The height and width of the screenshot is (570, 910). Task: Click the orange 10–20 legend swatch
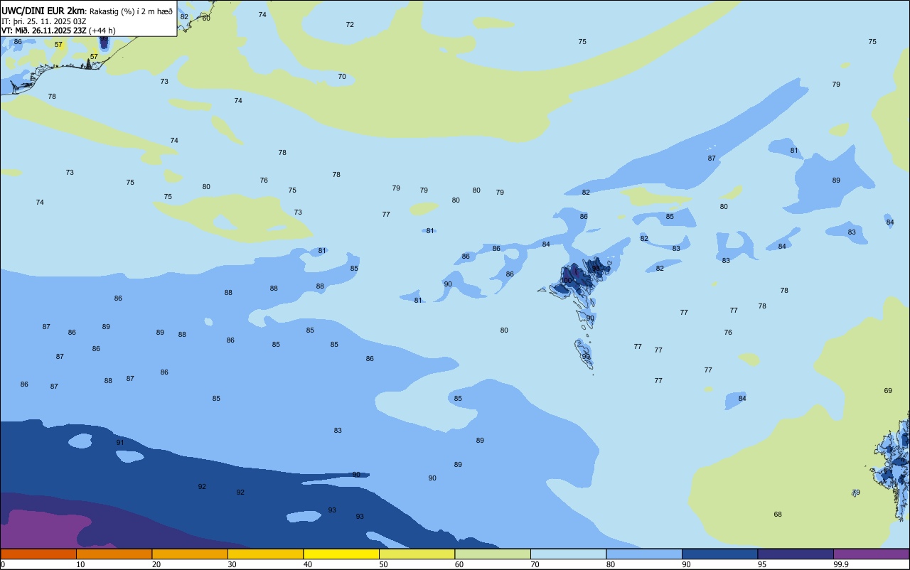pyautogui.click(x=114, y=554)
